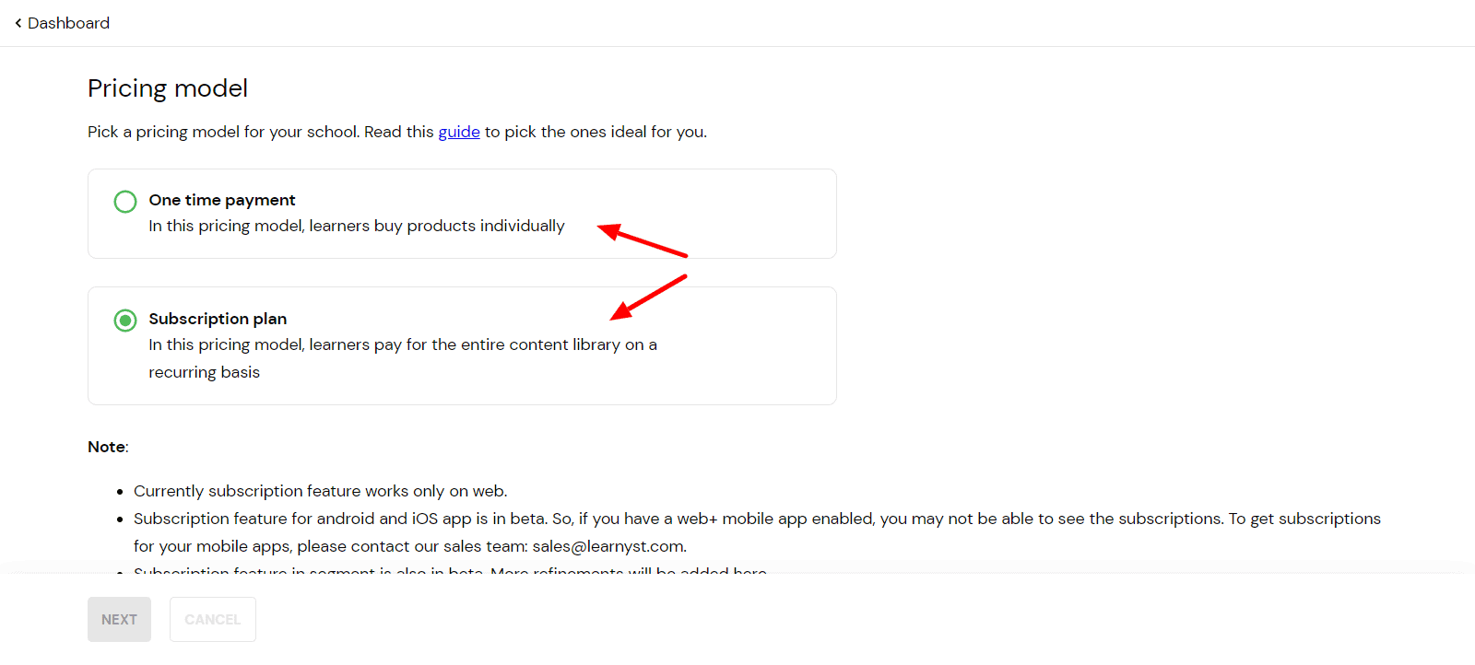The width and height of the screenshot is (1475, 665).
Task: Open the pricing guide hyperlink
Action: click(x=458, y=132)
